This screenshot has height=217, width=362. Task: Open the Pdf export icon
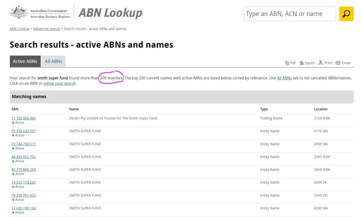pyautogui.click(x=290, y=63)
